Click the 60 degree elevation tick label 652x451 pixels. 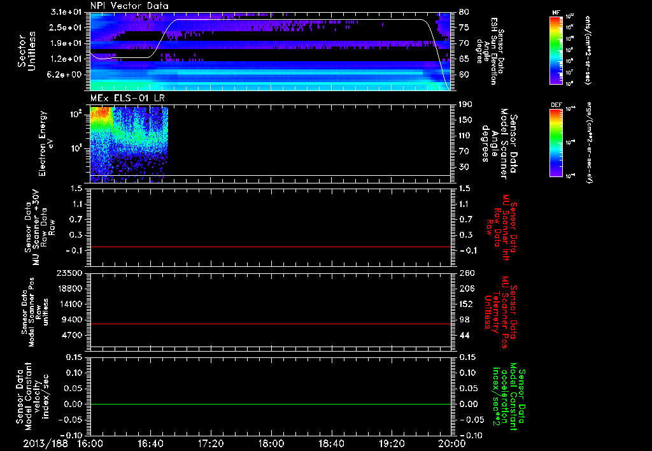click(x=464, y=75)
